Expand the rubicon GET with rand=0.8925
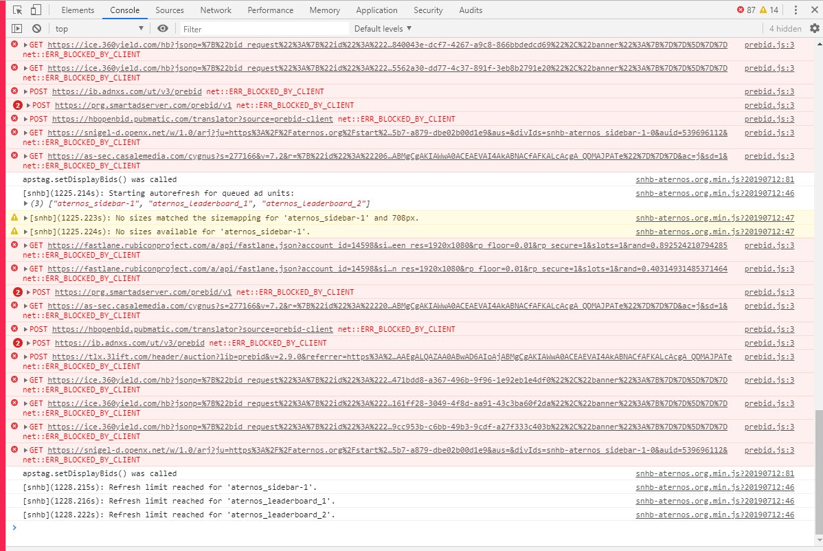Viewport: 823px width, 551px height. pyautogui.click(x=25, y=245)
